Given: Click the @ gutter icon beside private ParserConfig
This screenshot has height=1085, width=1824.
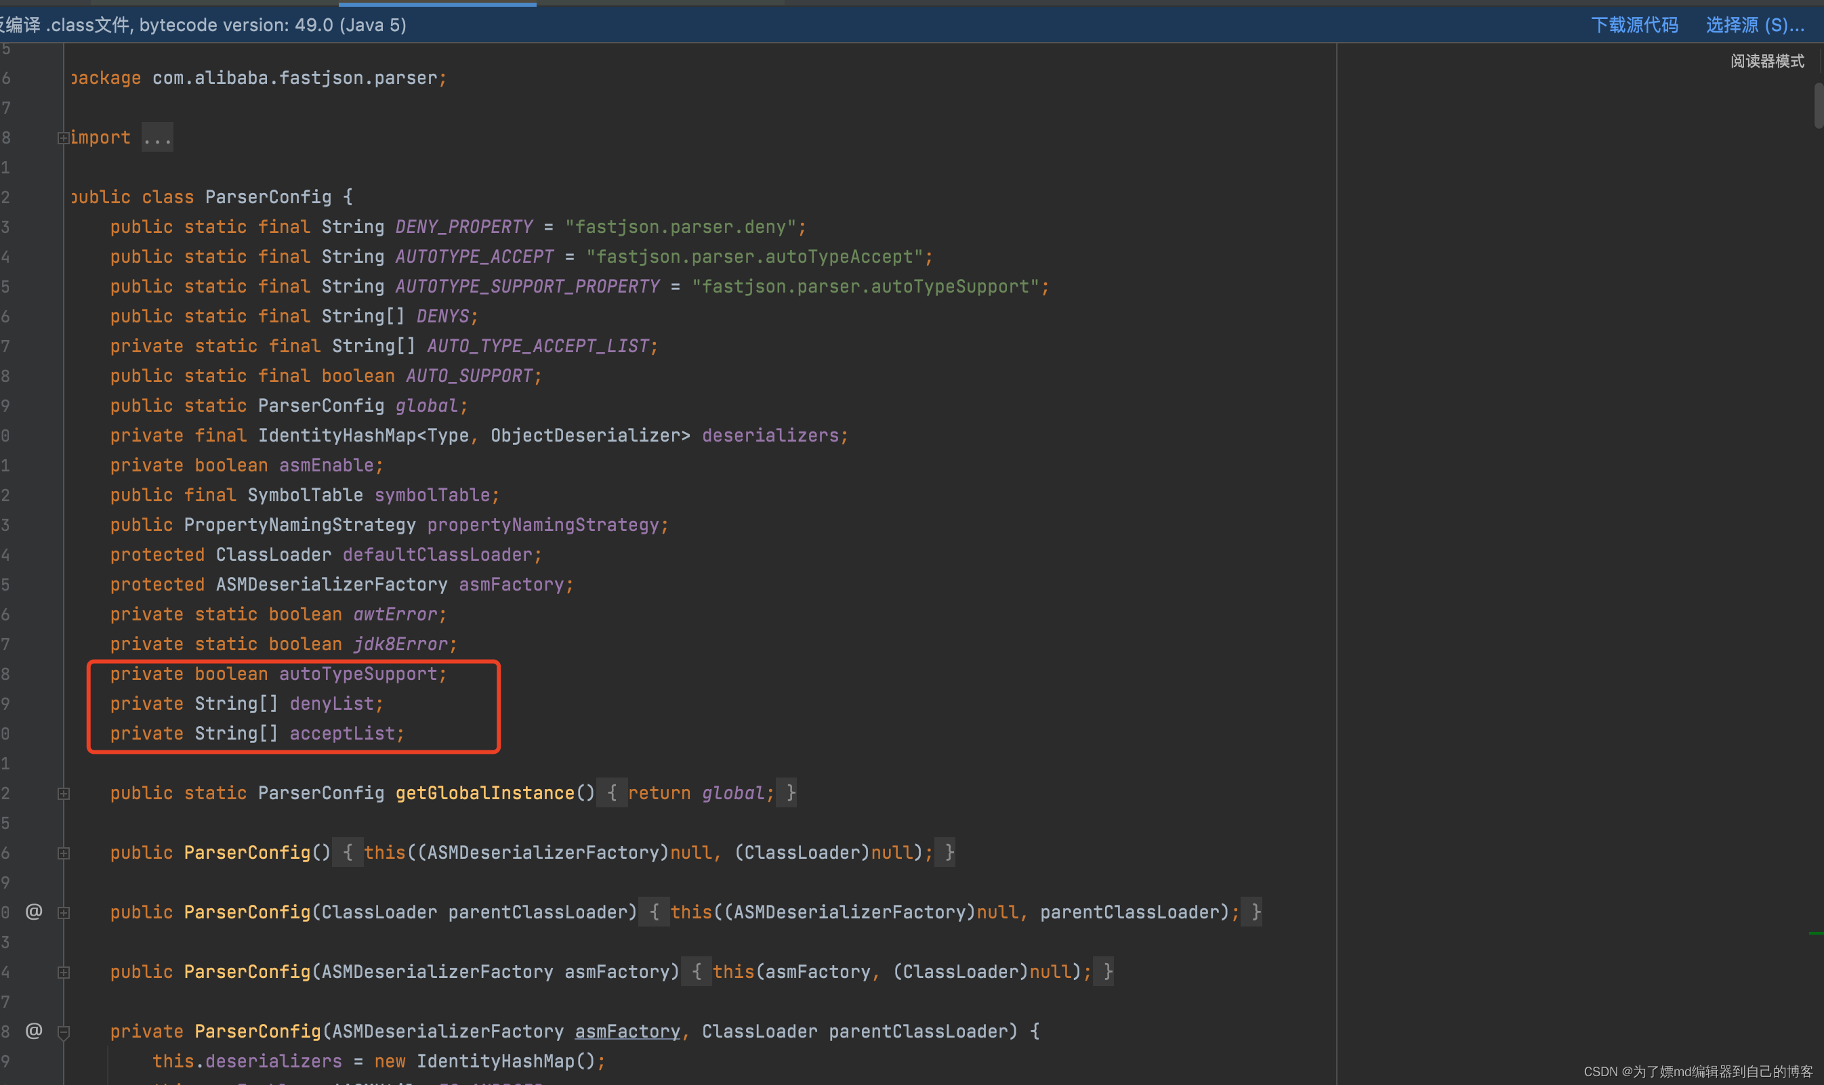Looking at the screenshot, I should click(x=34, y=1031).
